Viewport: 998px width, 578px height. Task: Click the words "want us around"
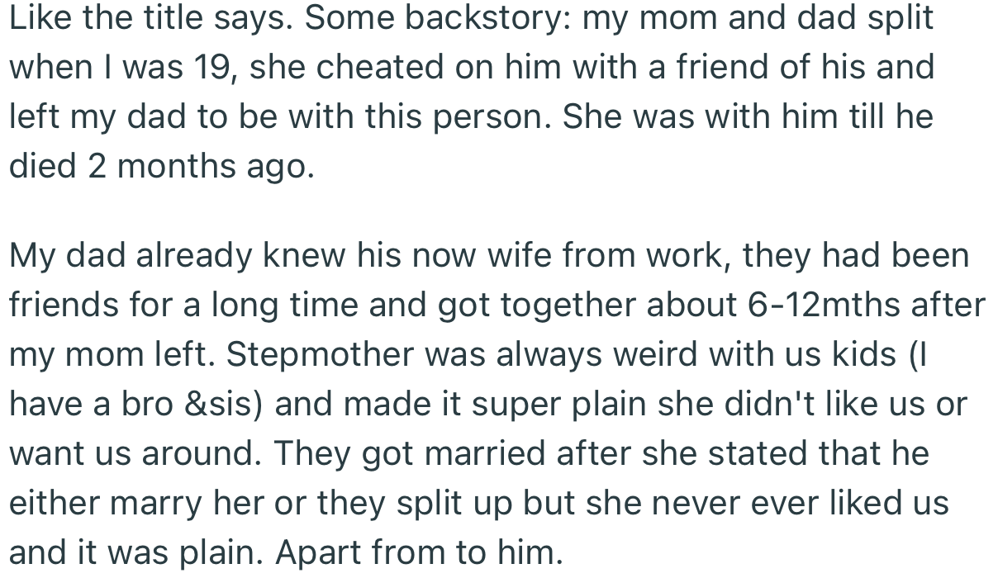click(x=135, y=454)
